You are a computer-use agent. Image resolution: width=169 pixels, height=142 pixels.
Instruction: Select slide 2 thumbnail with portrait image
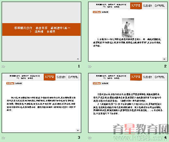(x=128, y=32)
